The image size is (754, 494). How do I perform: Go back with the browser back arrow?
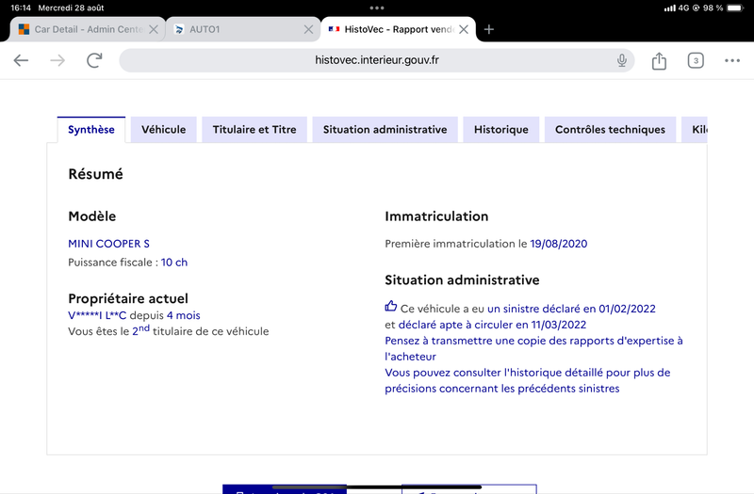click(21, 60)
